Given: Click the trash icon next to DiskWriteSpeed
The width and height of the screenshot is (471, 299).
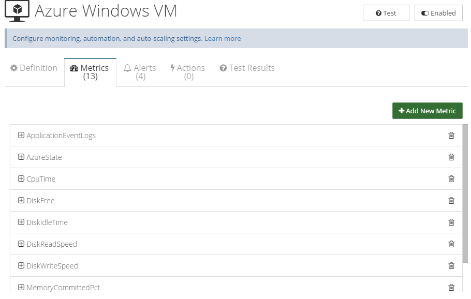Looking at the screenshot, I should 451,266.
